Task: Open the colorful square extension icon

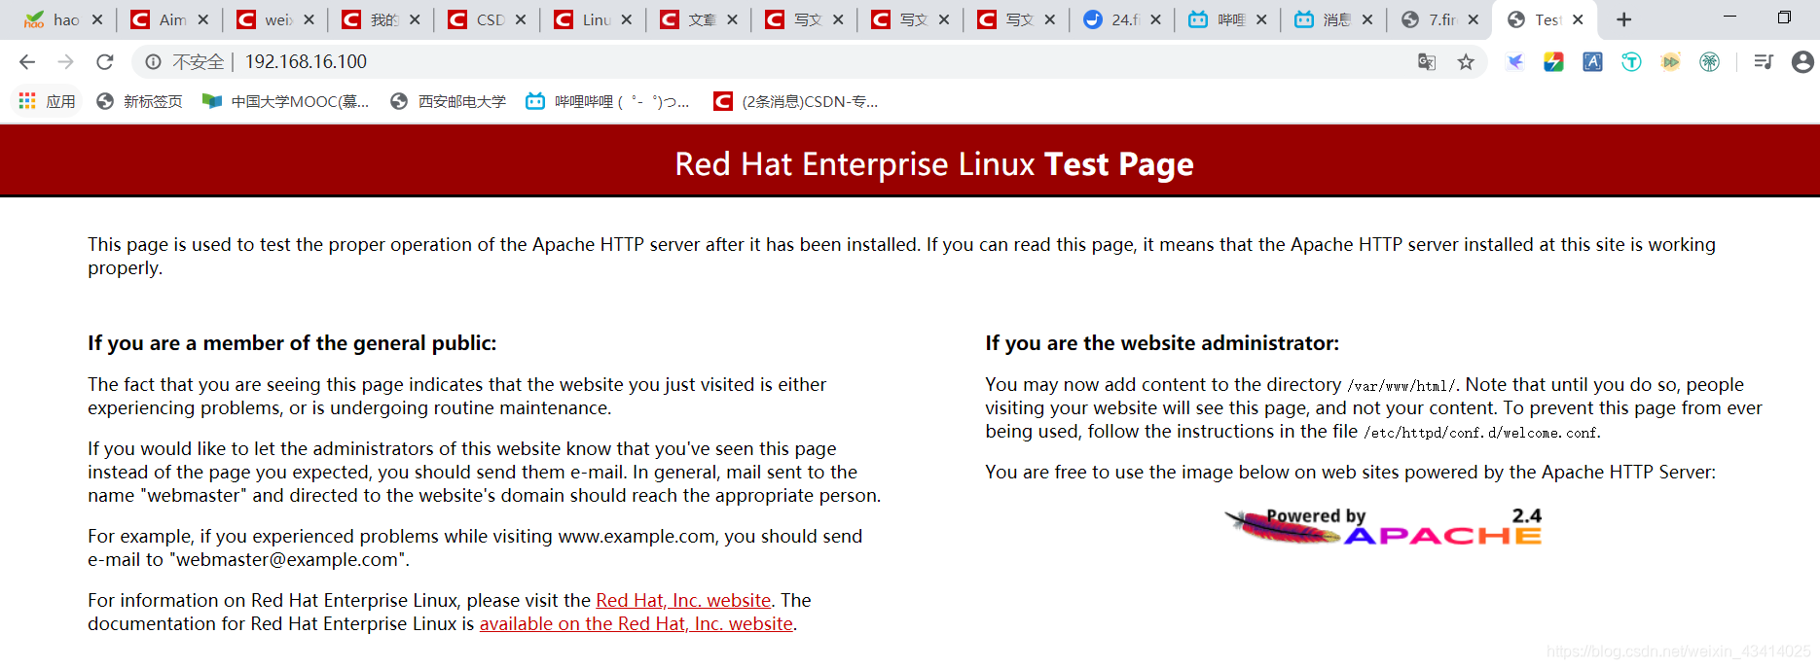Action: pos(1554,62)
